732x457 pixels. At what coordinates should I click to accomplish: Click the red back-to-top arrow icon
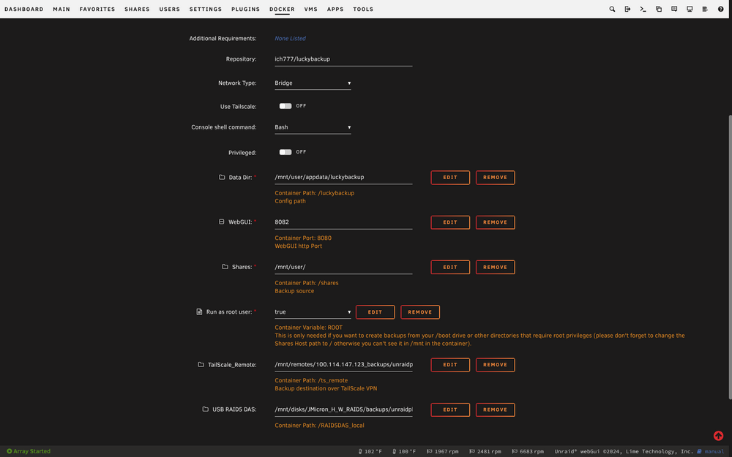(x=719, y=436)
